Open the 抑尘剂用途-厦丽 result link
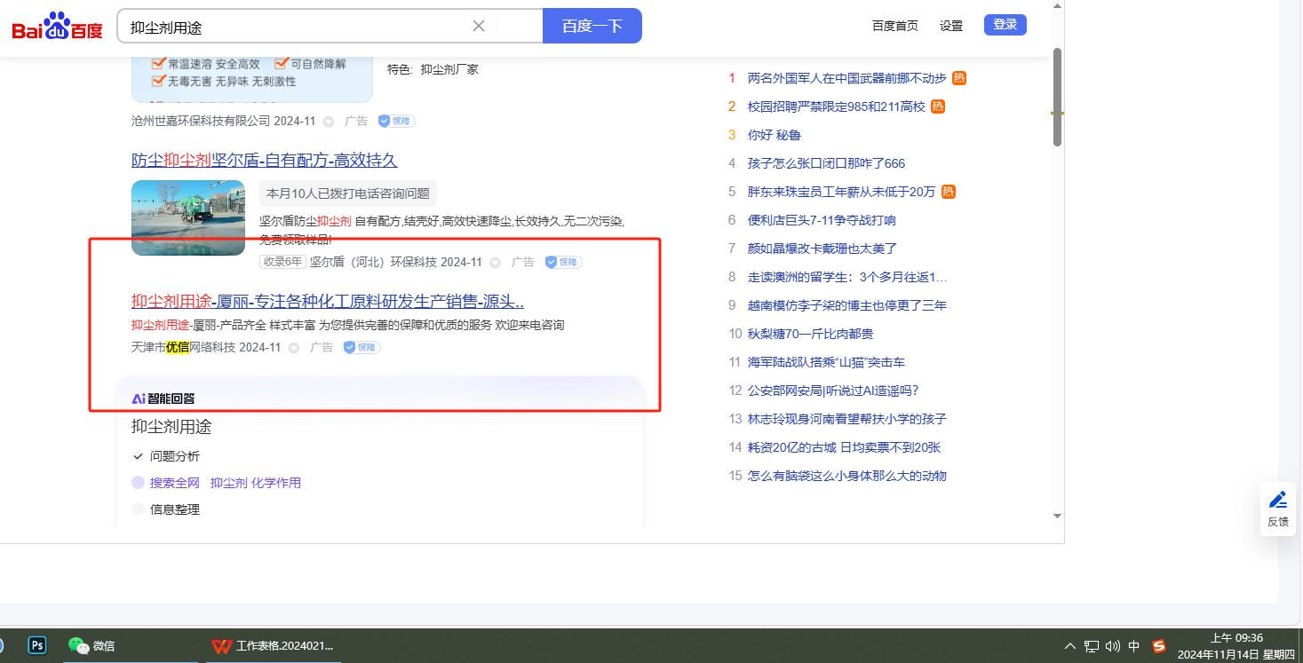 click(x=327, y=301)
